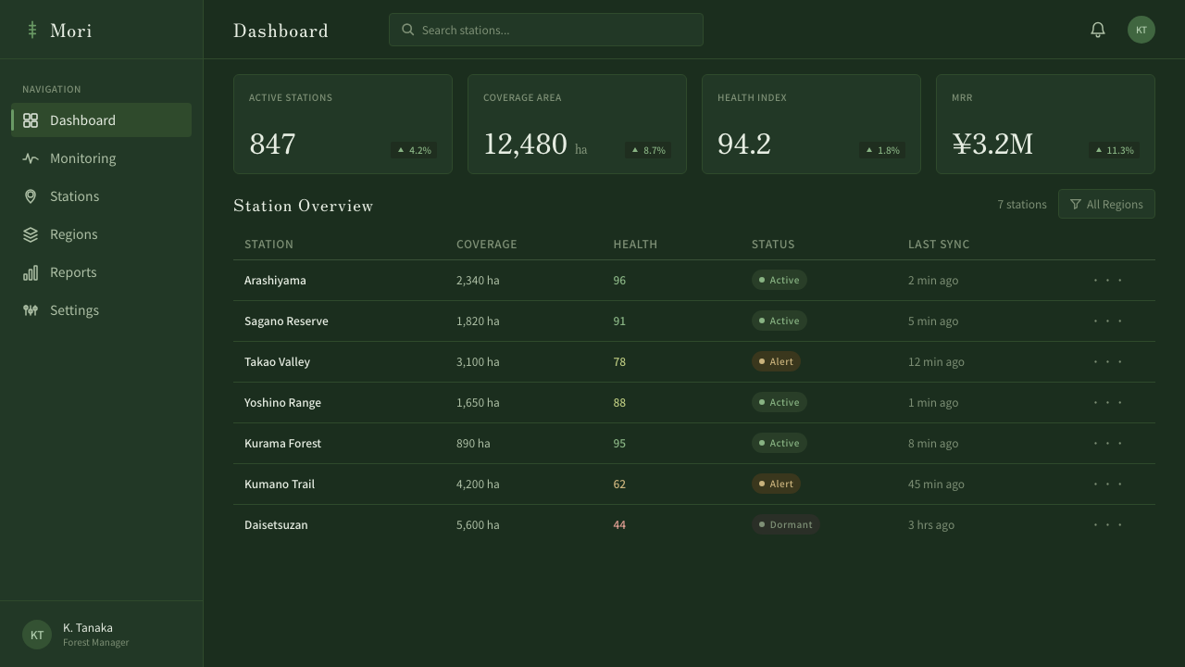
Task: Sort by the Last Sync column header
Action: pyautogui.click(x=939, y=245)
